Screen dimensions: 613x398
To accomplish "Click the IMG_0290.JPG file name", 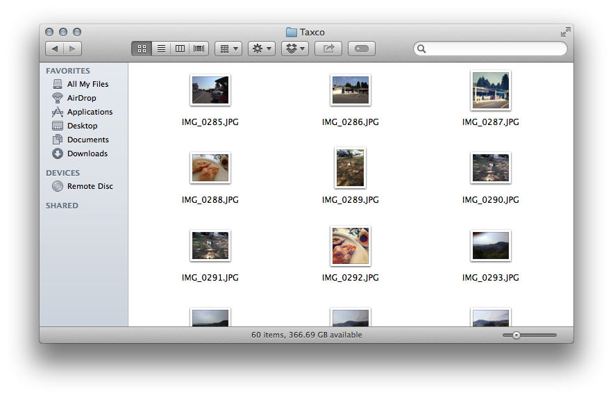I will 491,200.
